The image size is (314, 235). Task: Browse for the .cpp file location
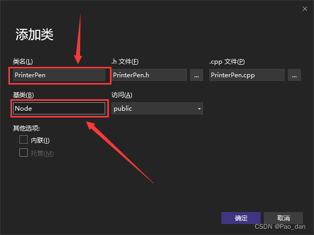294,75
